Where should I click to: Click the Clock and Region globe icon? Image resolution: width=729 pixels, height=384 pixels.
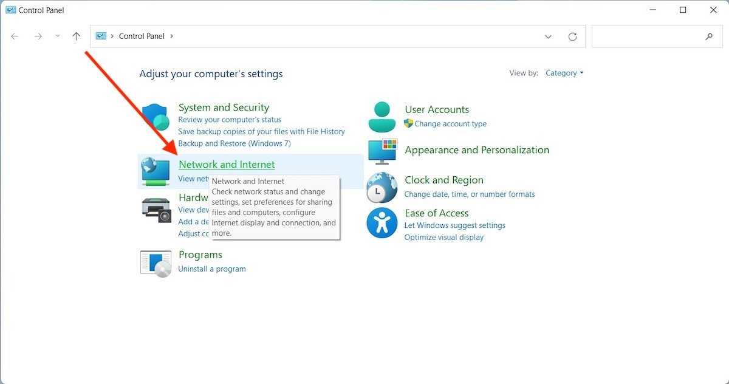tap(382, 187)
